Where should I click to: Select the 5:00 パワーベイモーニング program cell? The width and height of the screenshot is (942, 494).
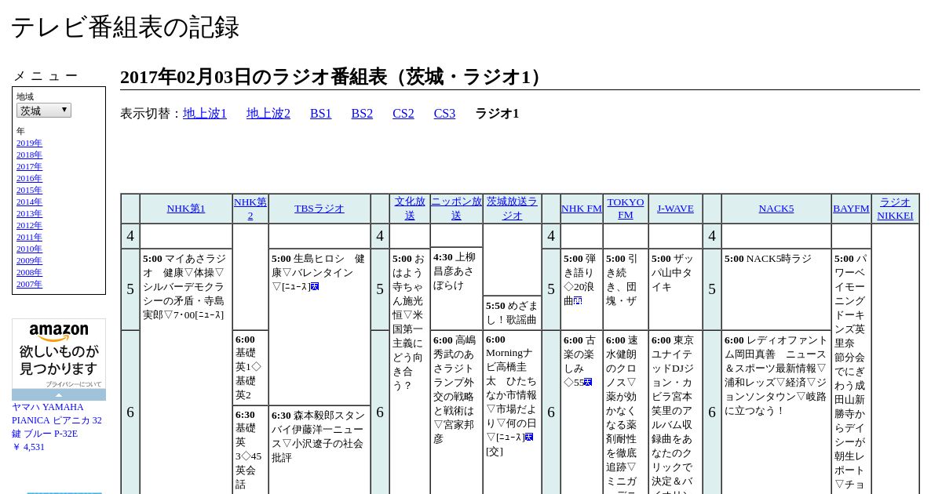(852, 372)
